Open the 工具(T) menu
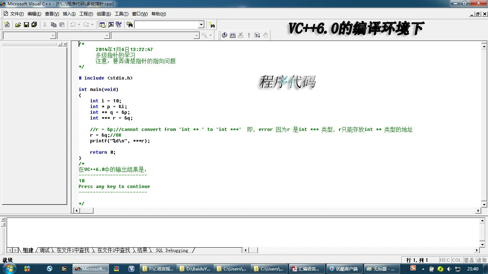The height and width of the screenshot is (274, 488). coord(121,14)
